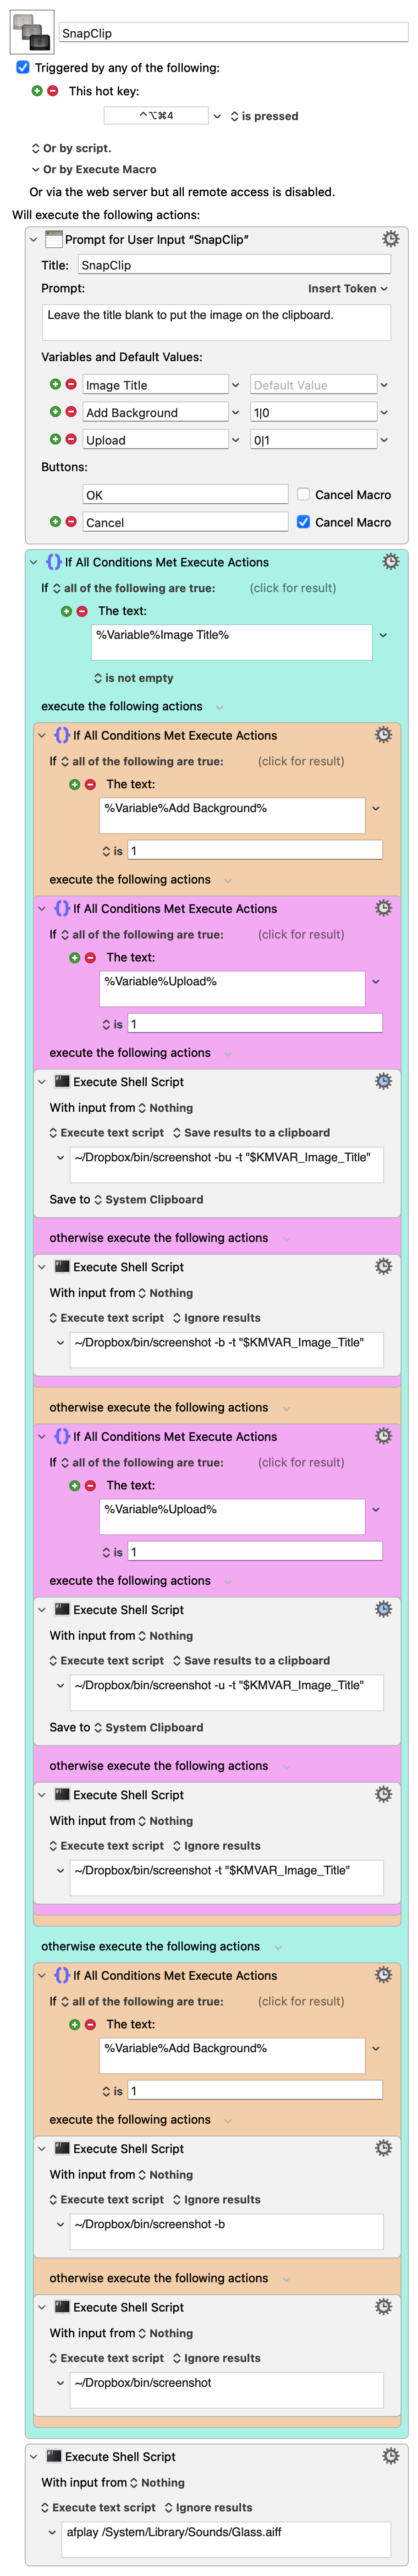The image size is (418, 2576).
Task: Open gear menu for Prompt for User Input action
Action: click(x=390, y=239)
